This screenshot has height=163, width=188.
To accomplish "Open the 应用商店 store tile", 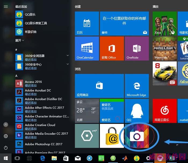I will (99, 86).
